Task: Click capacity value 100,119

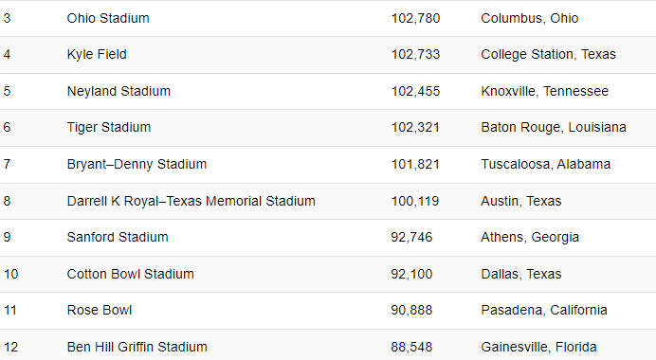Action: [x=415, y=201]
